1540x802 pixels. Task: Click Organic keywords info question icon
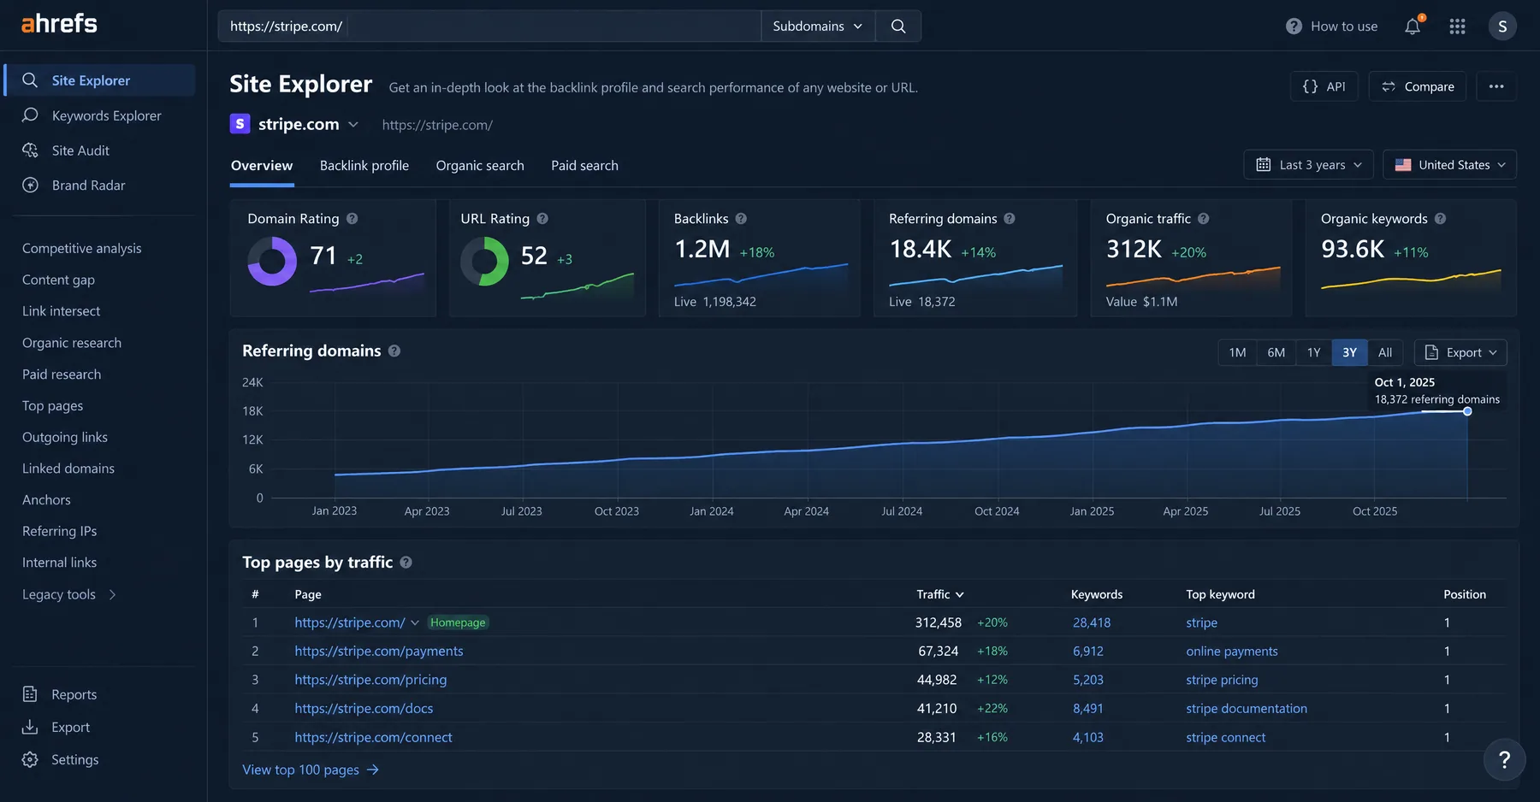(1440, 219)
